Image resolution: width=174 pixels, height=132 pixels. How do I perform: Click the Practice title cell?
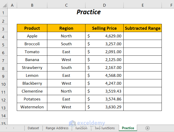(x=89, y=12)
